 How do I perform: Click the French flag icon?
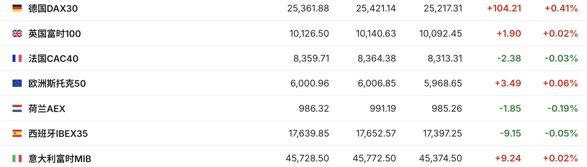[x=17, y=58]
